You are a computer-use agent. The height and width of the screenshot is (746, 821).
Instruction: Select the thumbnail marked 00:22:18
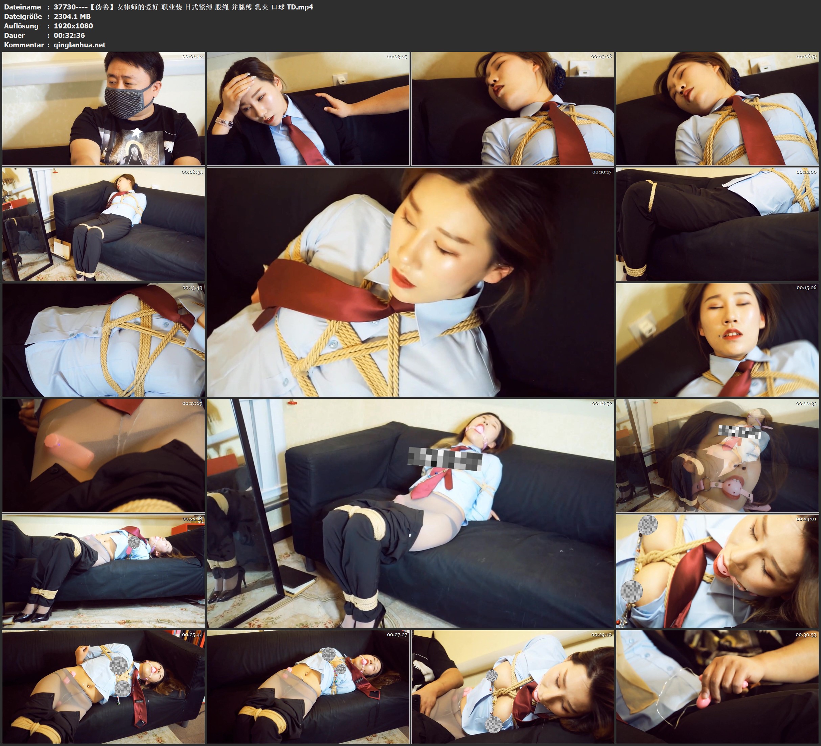click(x=104, y=571)
